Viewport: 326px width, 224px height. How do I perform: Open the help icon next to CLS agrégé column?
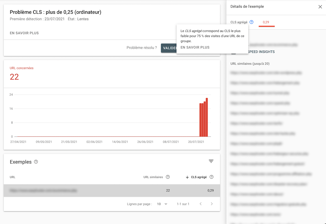click(211, 177)
